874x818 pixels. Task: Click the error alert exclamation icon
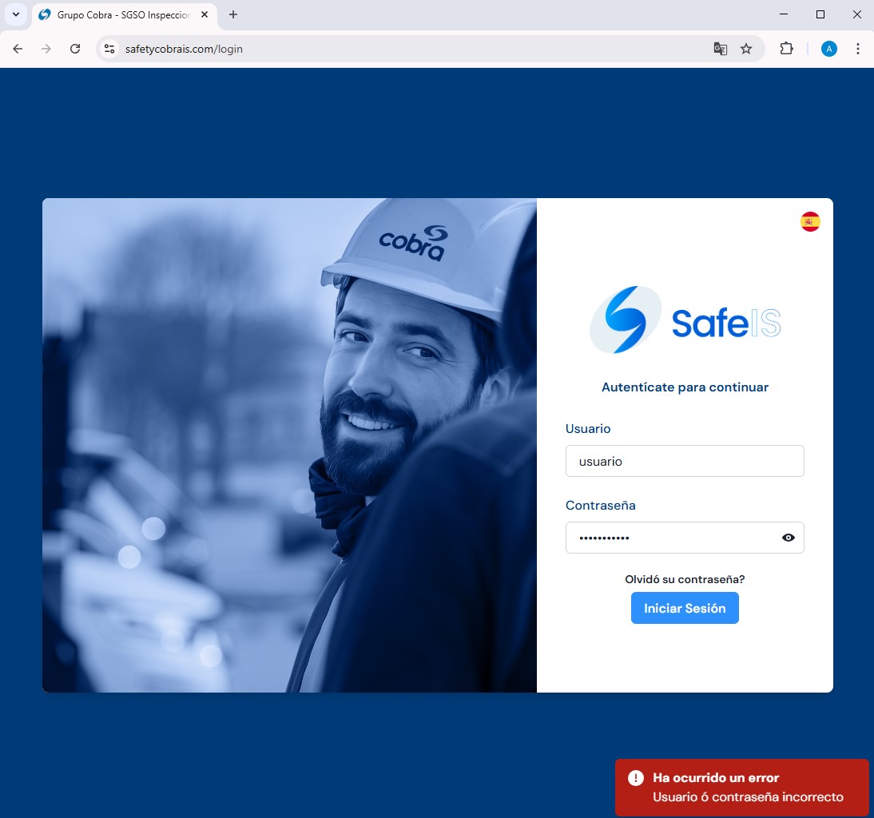click(635, 778)
